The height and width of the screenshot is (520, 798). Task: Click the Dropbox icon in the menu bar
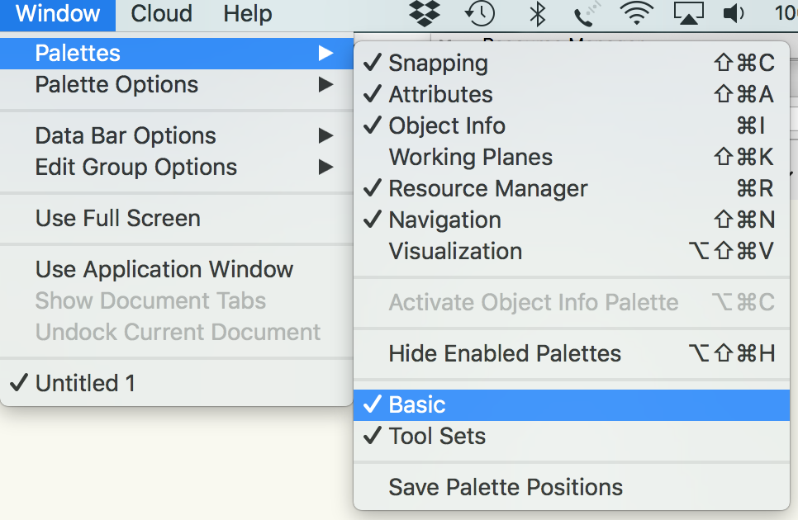424,14
